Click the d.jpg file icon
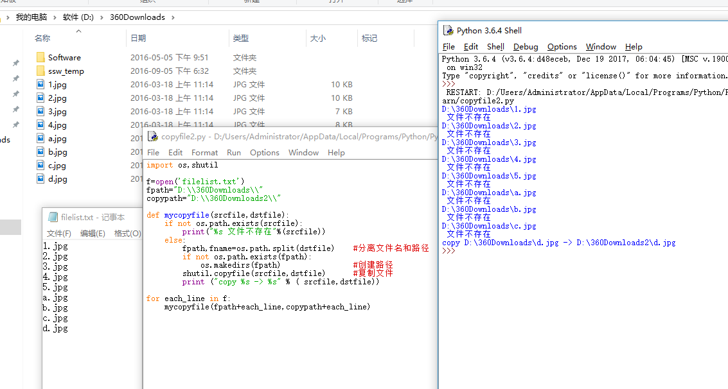Image resolution: width=728 pixels, height=389 pixels. point(40,178)
